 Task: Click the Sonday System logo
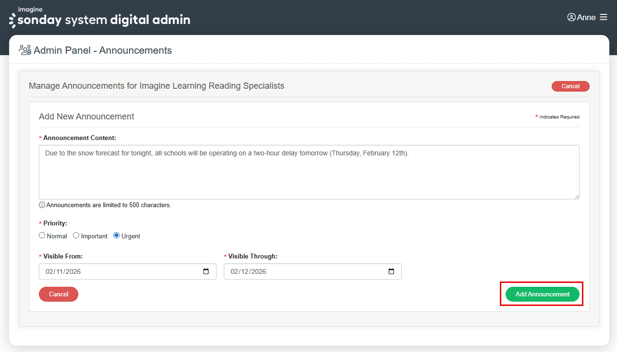point(100,18)
